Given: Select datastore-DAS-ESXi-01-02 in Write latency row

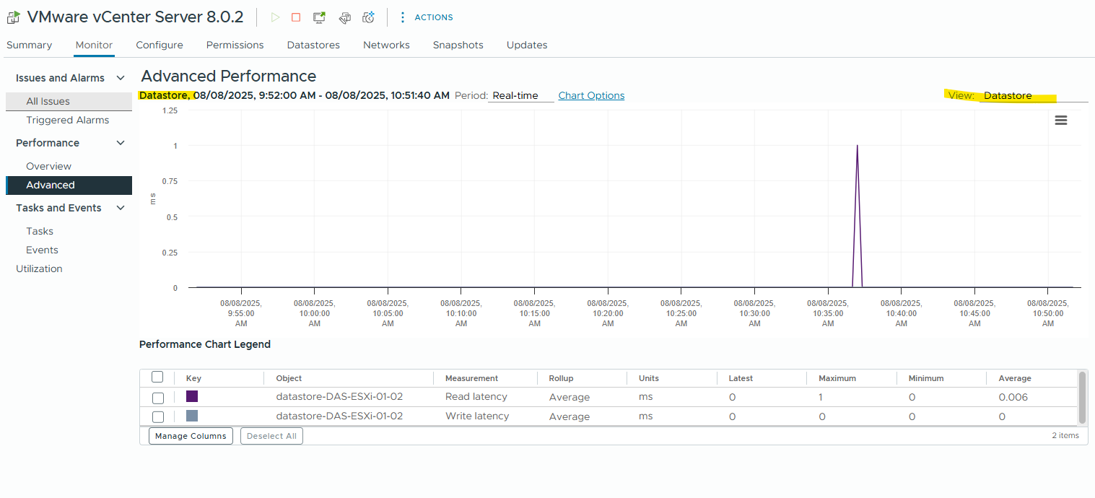Looking at the screenshot, I should pos(339,416).
